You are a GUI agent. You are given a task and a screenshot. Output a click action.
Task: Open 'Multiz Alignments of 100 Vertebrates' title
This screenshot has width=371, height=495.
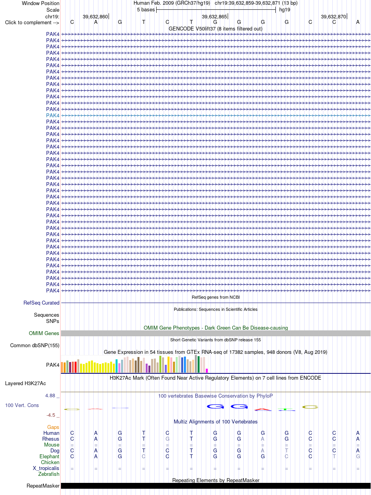click(x=216, y=421)
